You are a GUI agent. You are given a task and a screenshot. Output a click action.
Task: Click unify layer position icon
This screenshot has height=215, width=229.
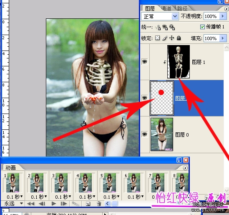(158, 27)
